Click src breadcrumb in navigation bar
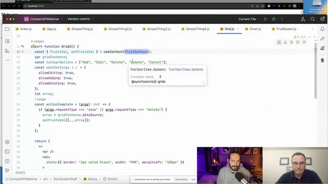 coord(46,179)
